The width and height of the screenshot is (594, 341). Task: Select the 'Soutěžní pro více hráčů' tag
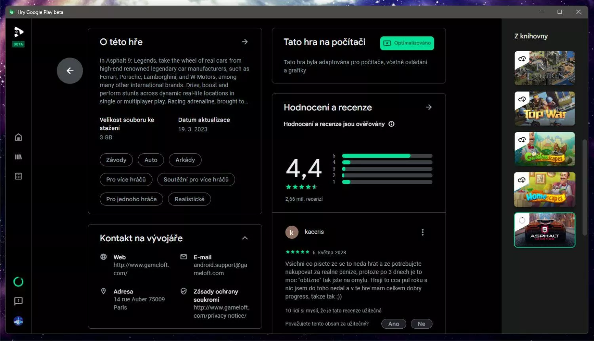click(196, 179)
